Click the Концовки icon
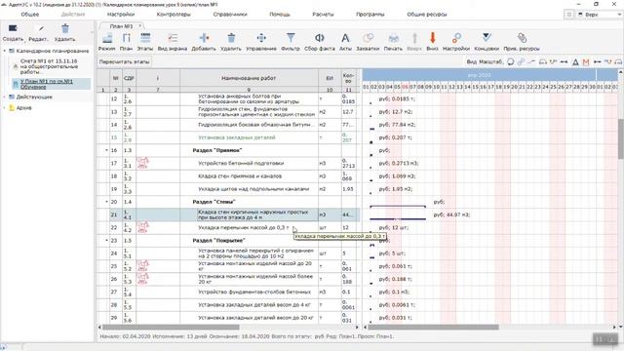Image resolution: width=624 pixels, height=351 pixels. point(487,38)
